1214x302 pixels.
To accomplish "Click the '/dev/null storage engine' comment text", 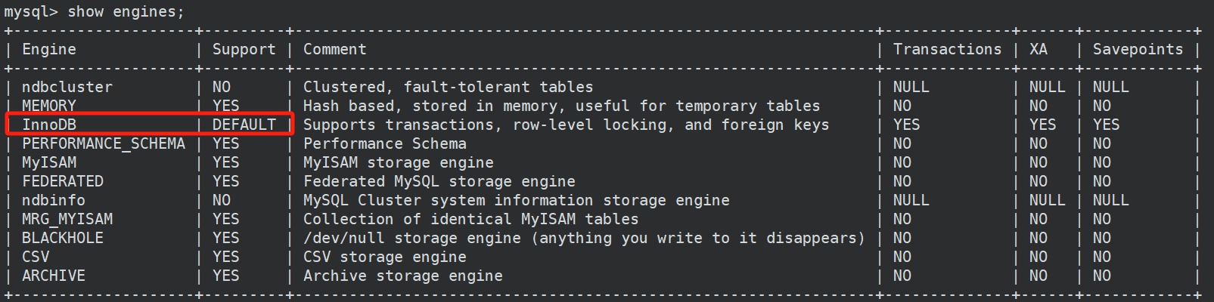I will coord(412,238).
